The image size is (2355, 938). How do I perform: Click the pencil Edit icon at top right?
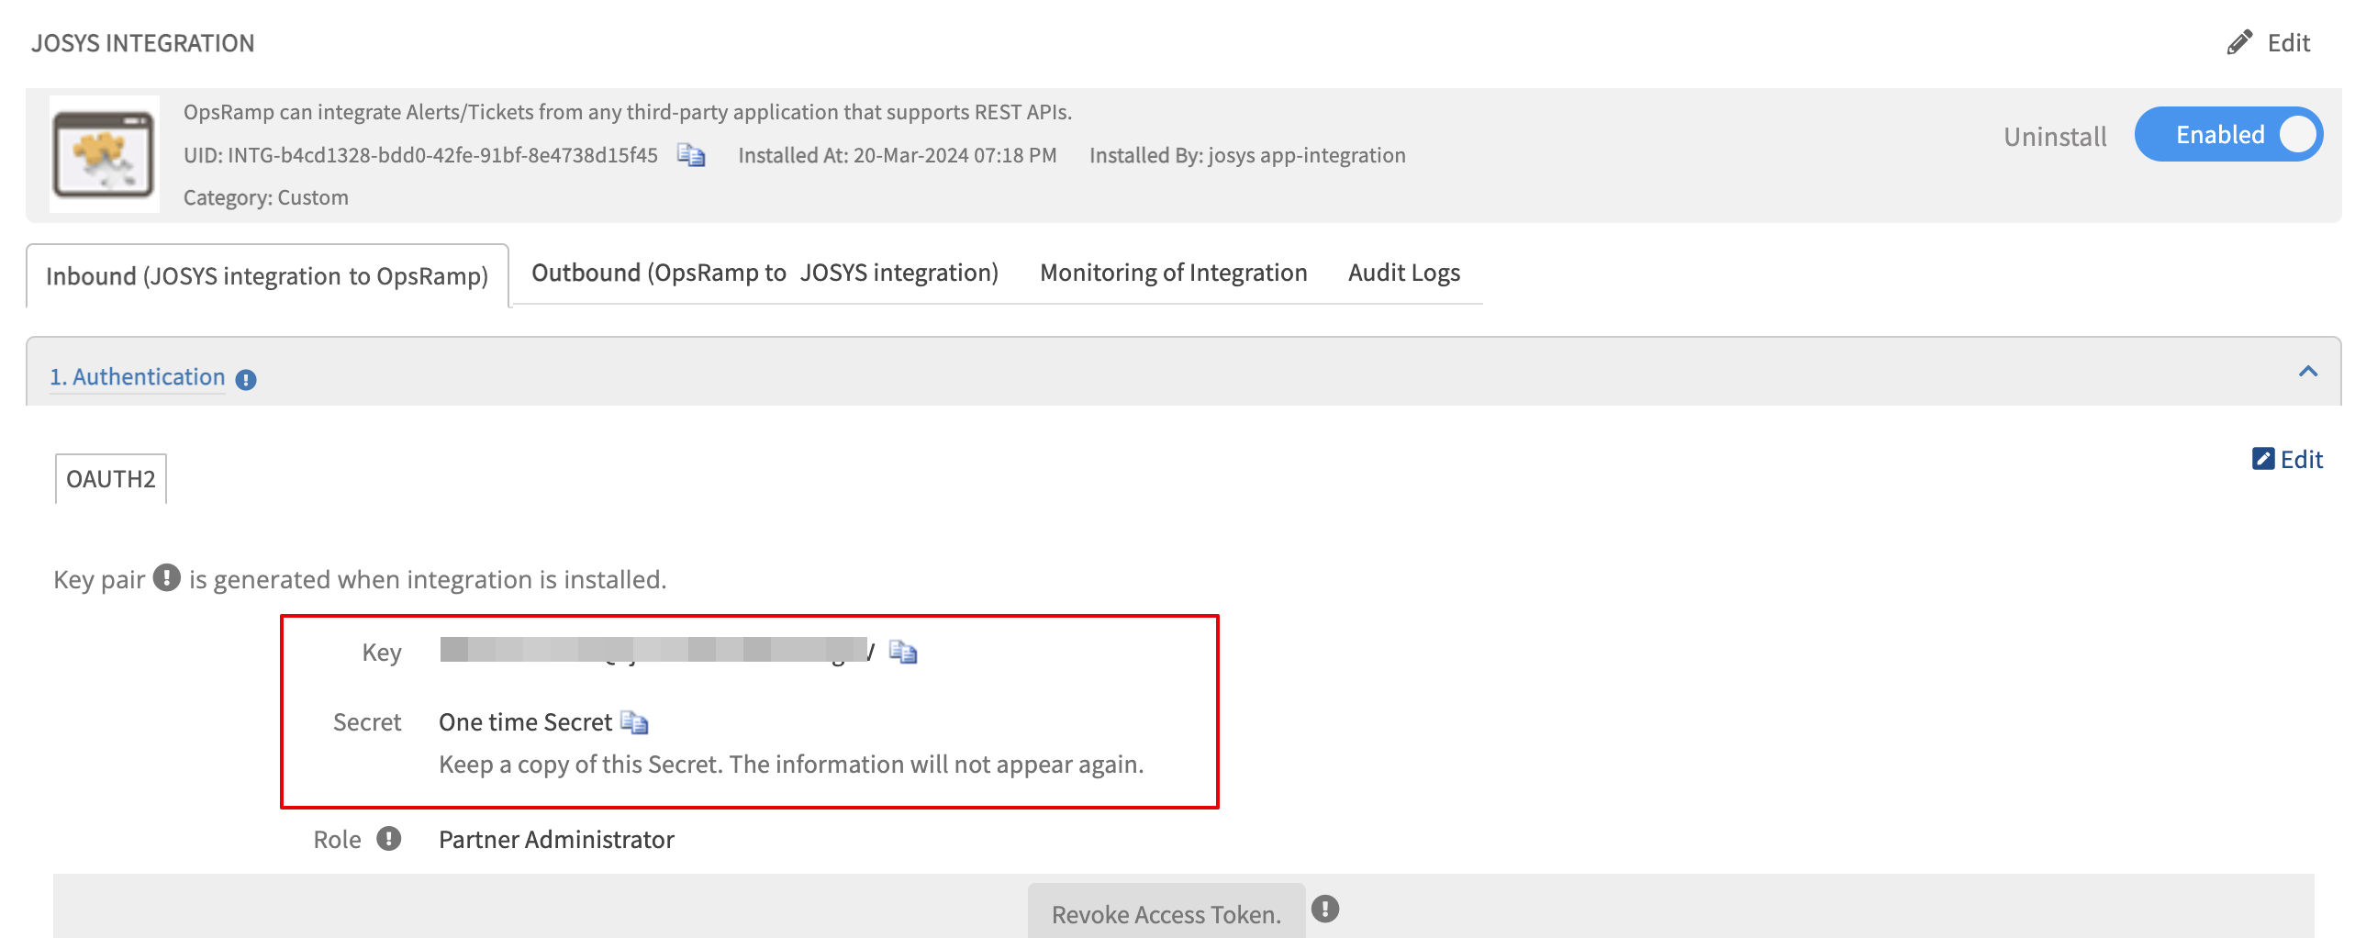point(2239,43)
